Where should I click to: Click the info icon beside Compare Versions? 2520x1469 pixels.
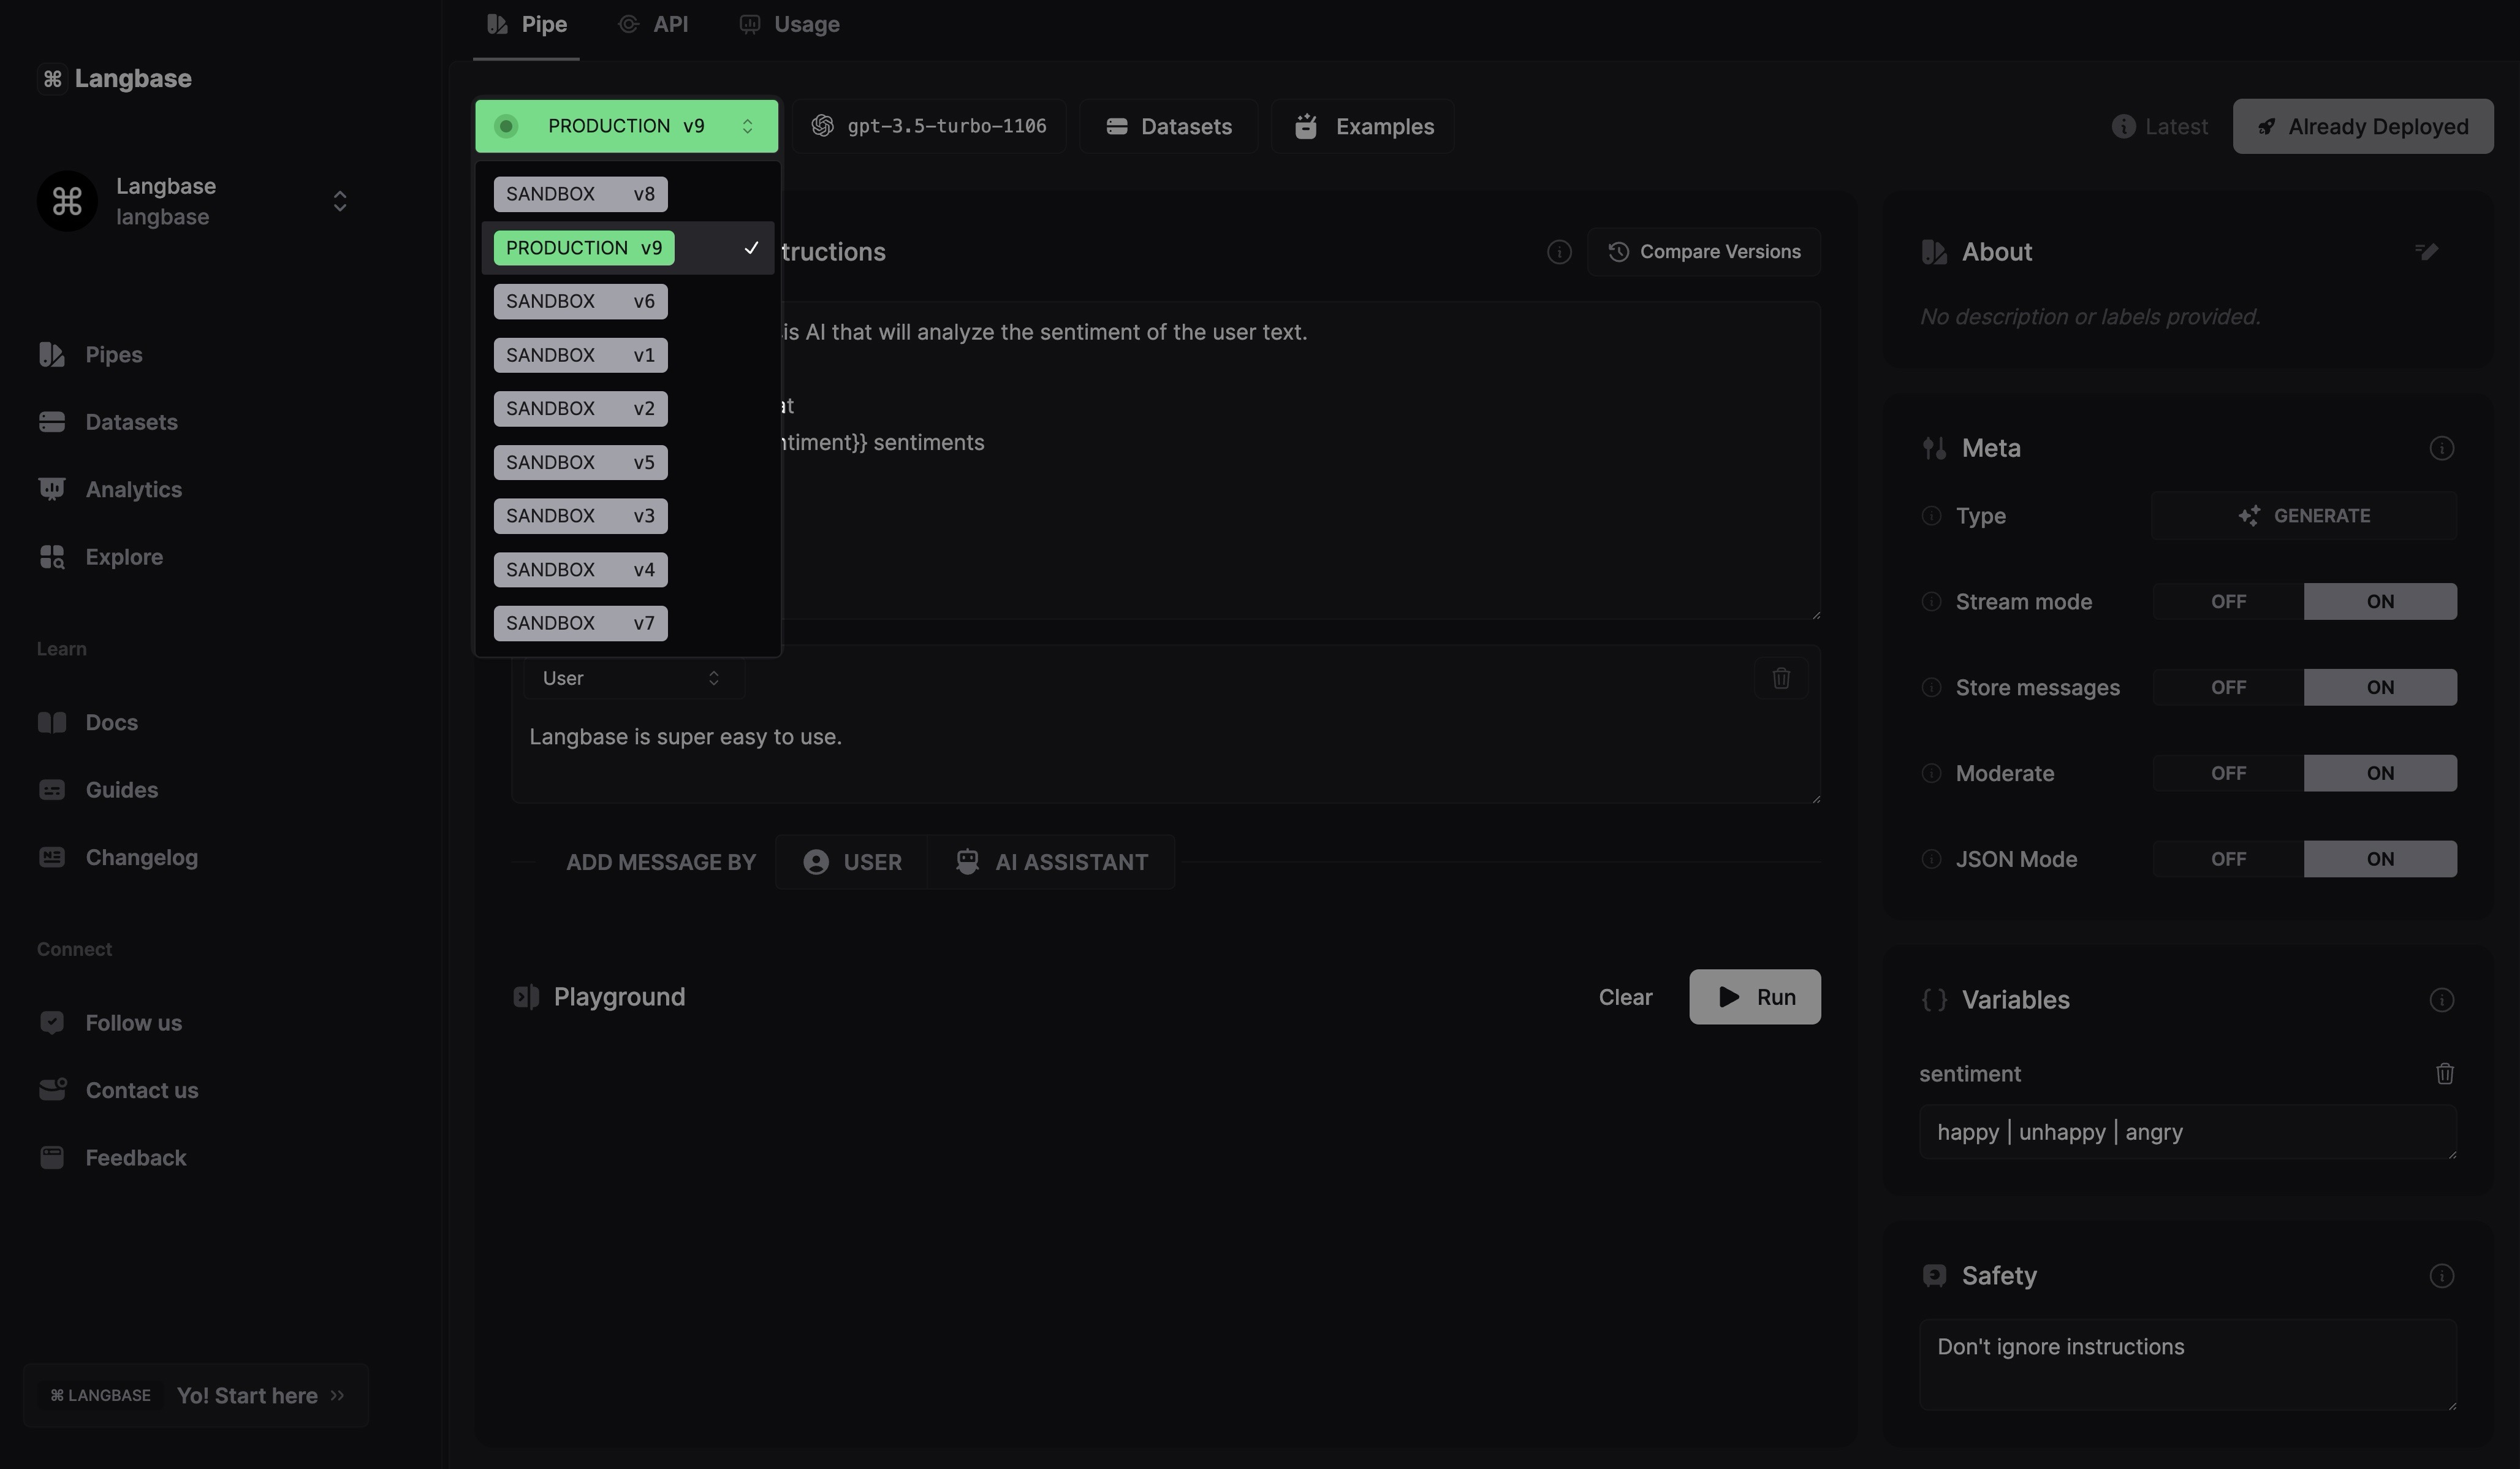coord(1559,252)
